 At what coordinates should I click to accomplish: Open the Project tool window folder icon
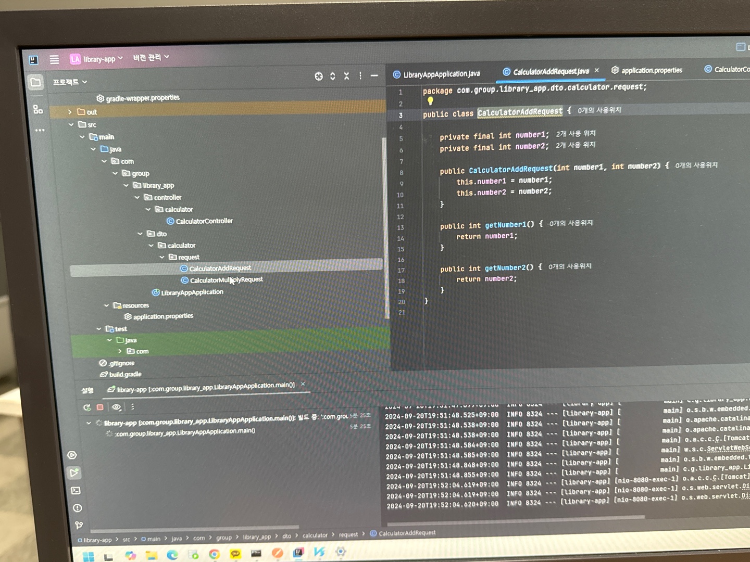[x=35, y=82]
